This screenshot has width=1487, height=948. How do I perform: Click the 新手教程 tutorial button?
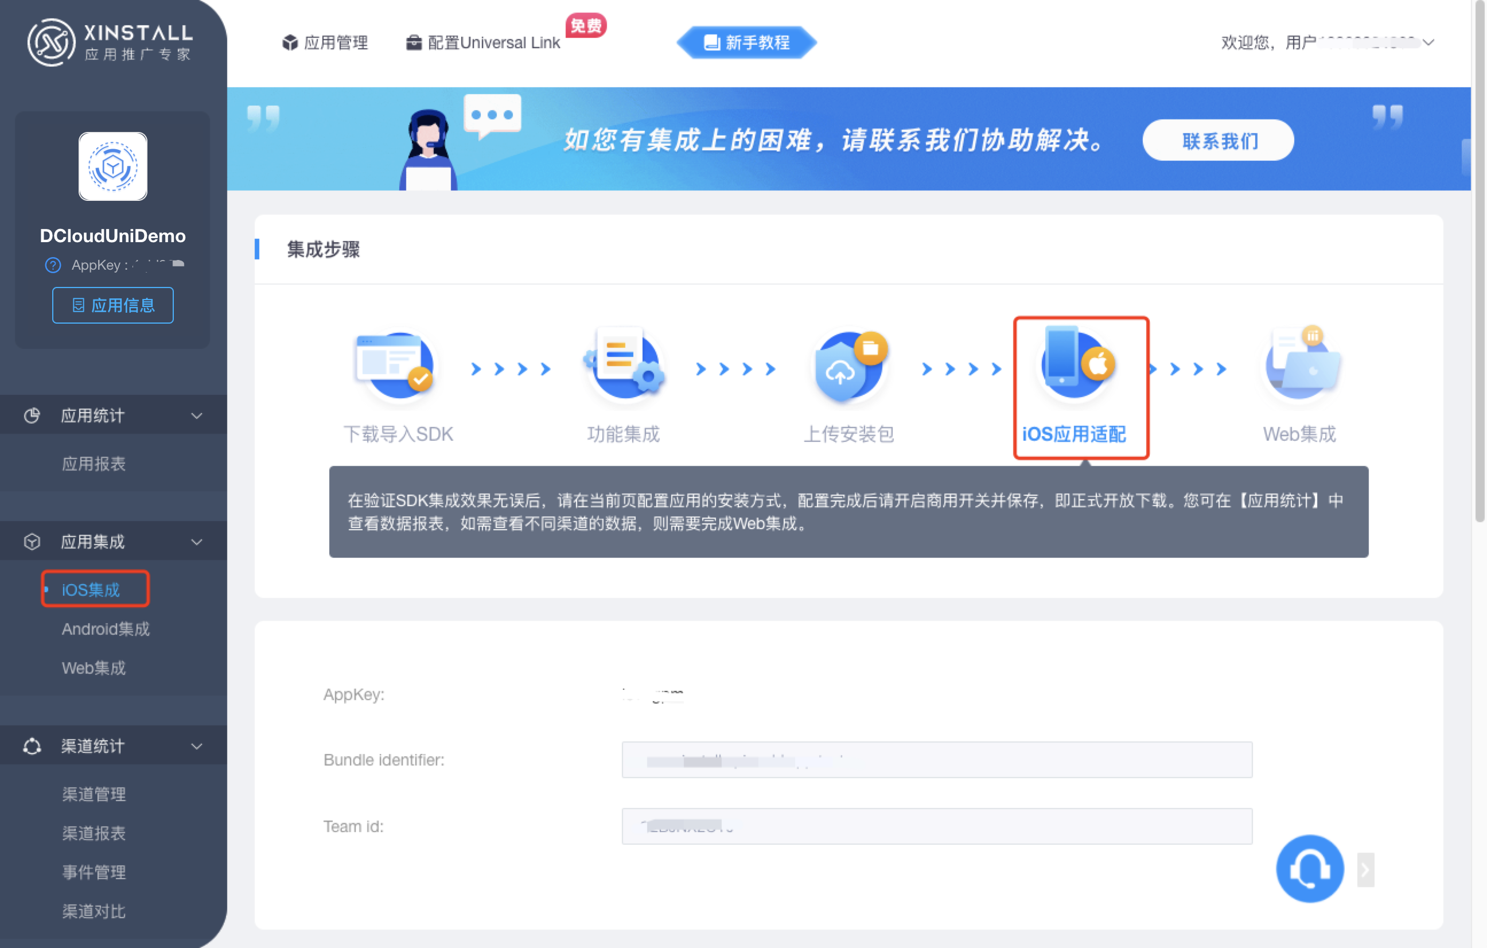click(x=746, y=42)
